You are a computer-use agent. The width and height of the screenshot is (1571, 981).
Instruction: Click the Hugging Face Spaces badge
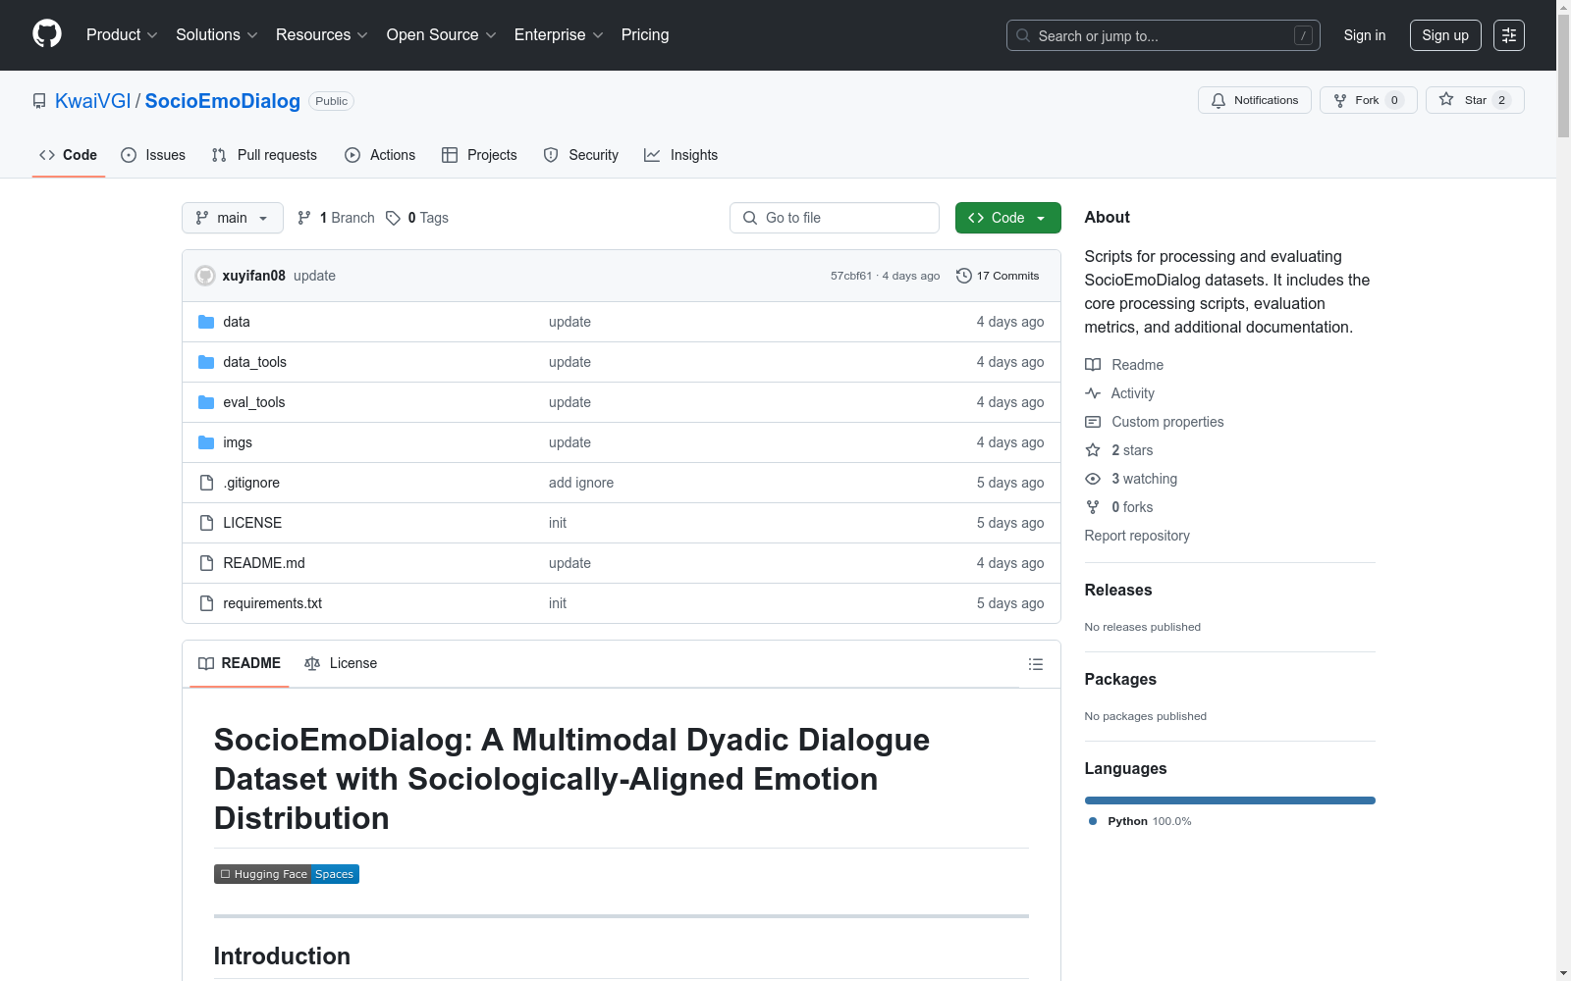(287, 874)
